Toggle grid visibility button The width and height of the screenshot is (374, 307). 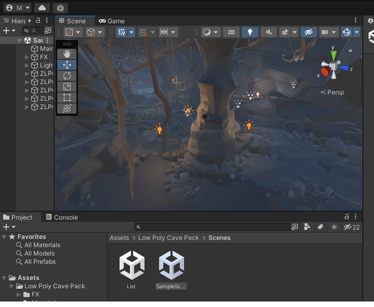click(x=121, y=32)
